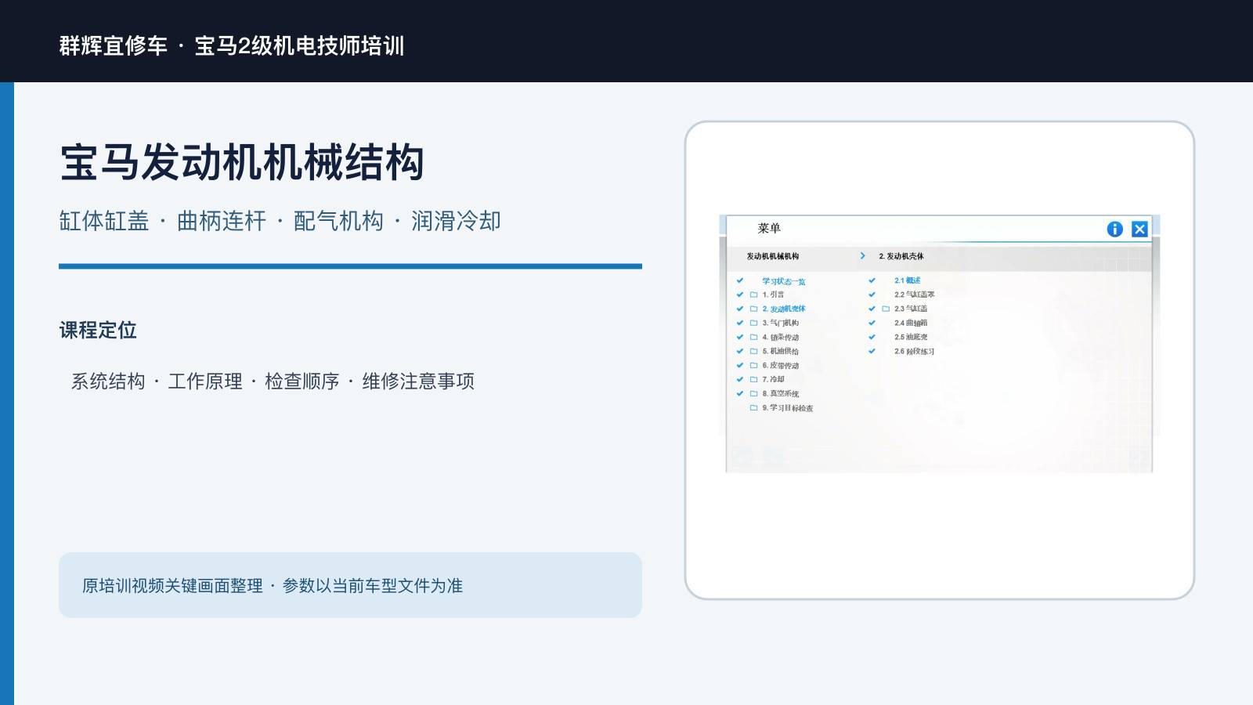Click the slide title 宝马发动机机械结构

coord(242,162)
